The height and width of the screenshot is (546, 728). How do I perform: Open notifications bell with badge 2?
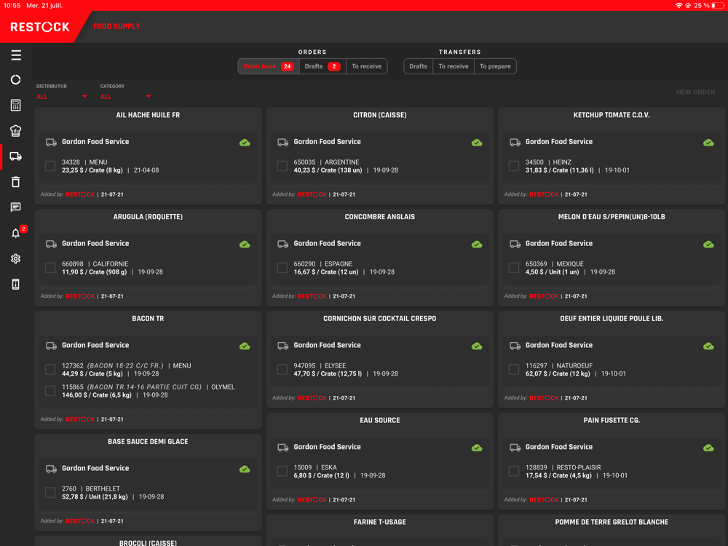click(16, 233)
